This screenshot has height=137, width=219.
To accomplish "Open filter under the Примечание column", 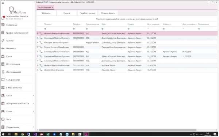I will [199, 29].
